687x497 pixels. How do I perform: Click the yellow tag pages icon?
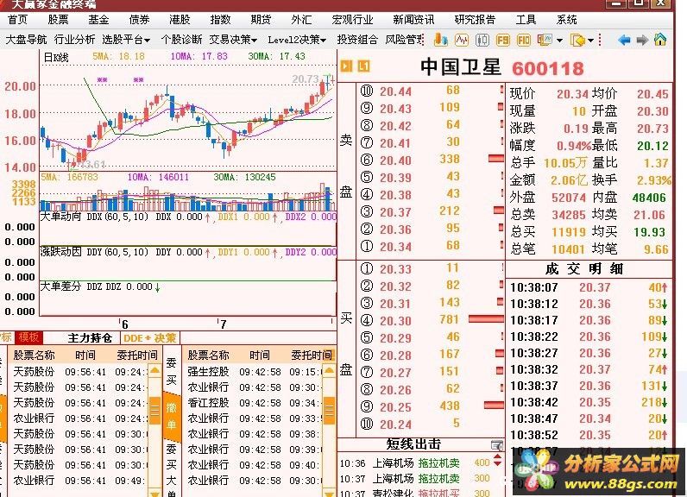[577, 41]
